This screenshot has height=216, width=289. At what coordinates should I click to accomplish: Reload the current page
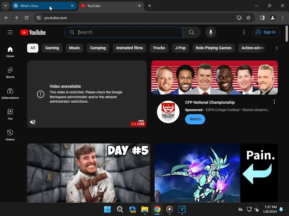click(27, 18)
